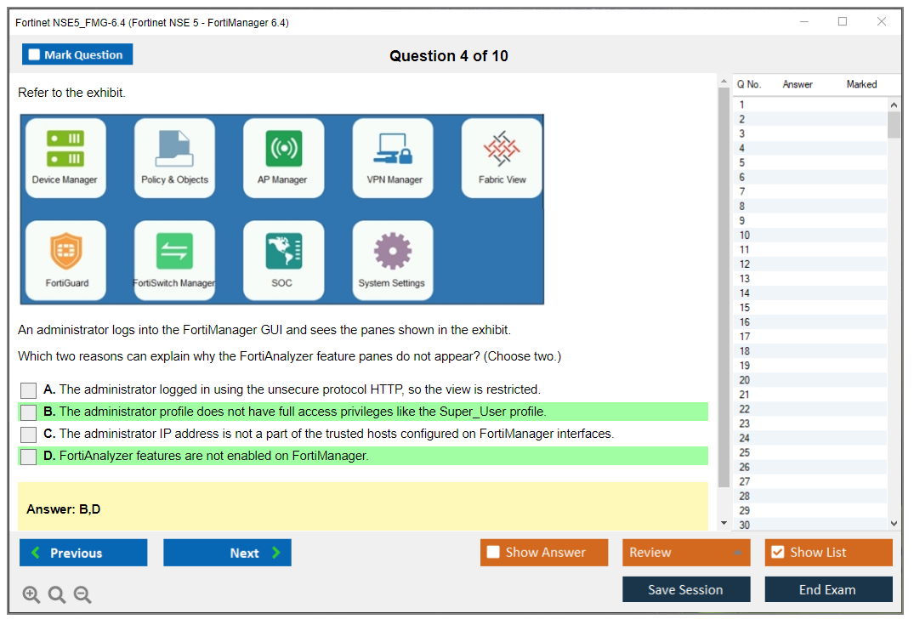Click the zoom in magnifier icon

(x=31, y=595)
